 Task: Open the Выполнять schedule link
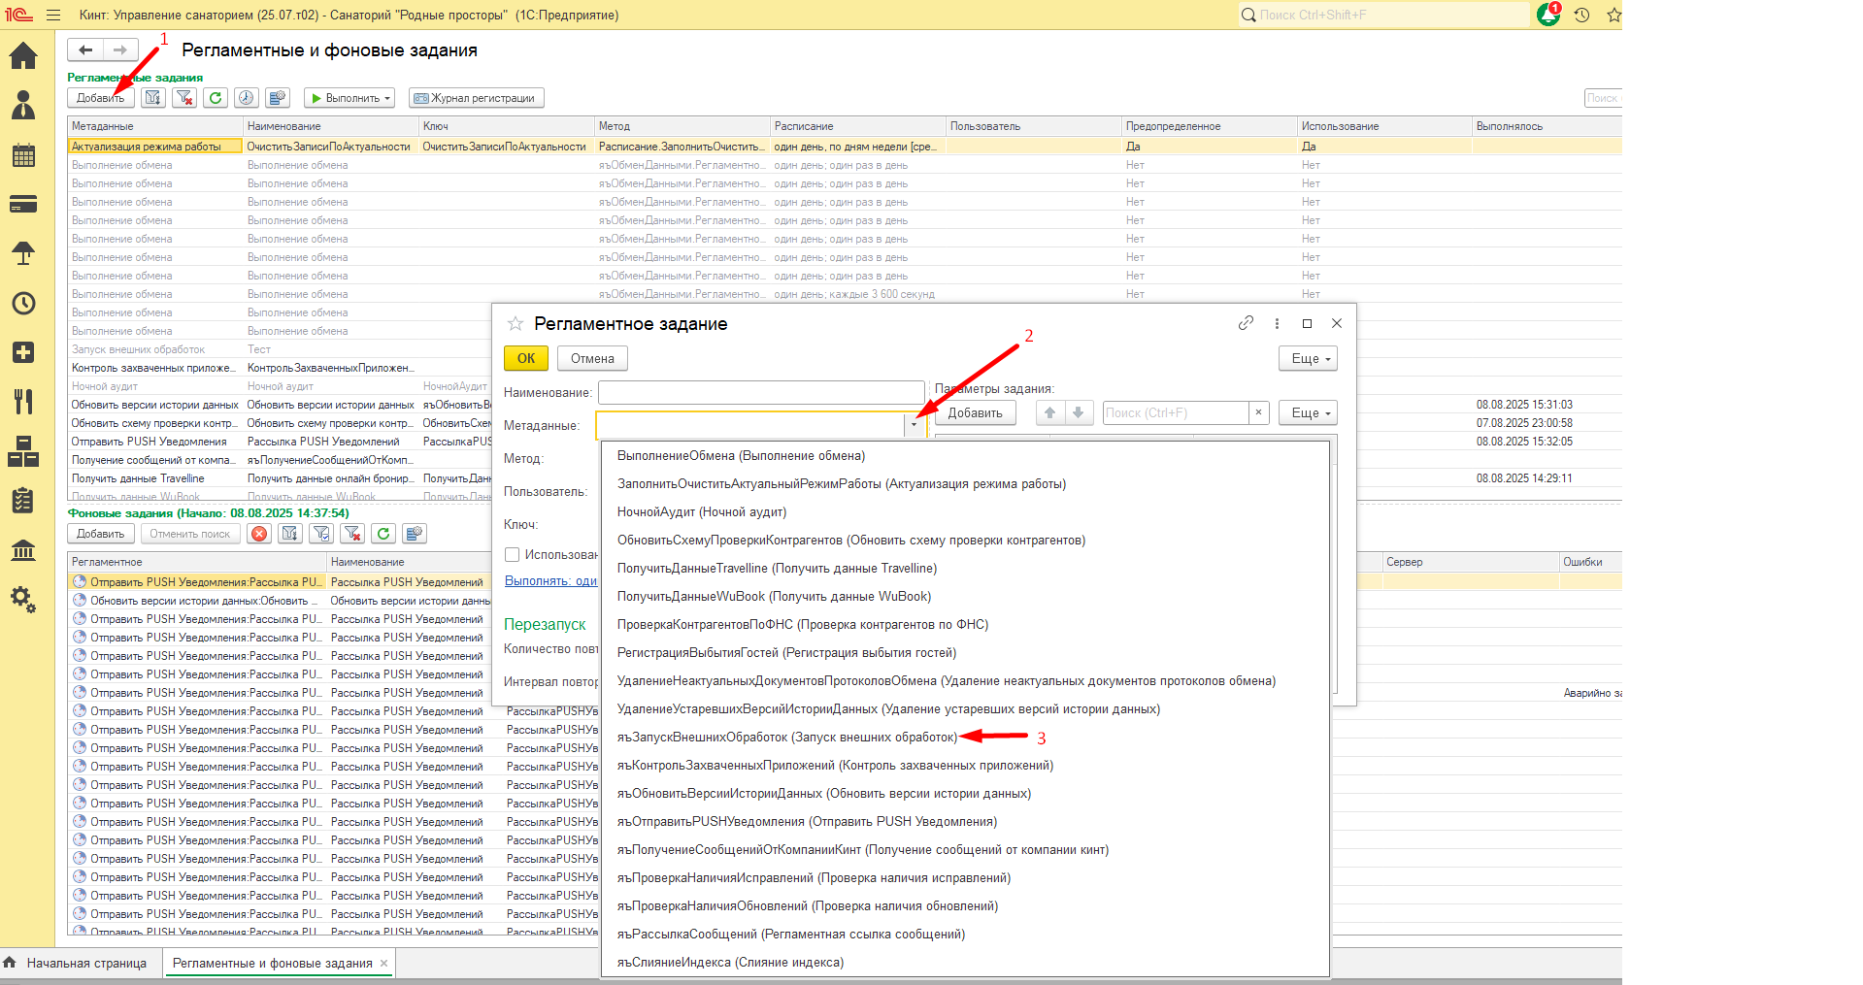click(550, 581)
